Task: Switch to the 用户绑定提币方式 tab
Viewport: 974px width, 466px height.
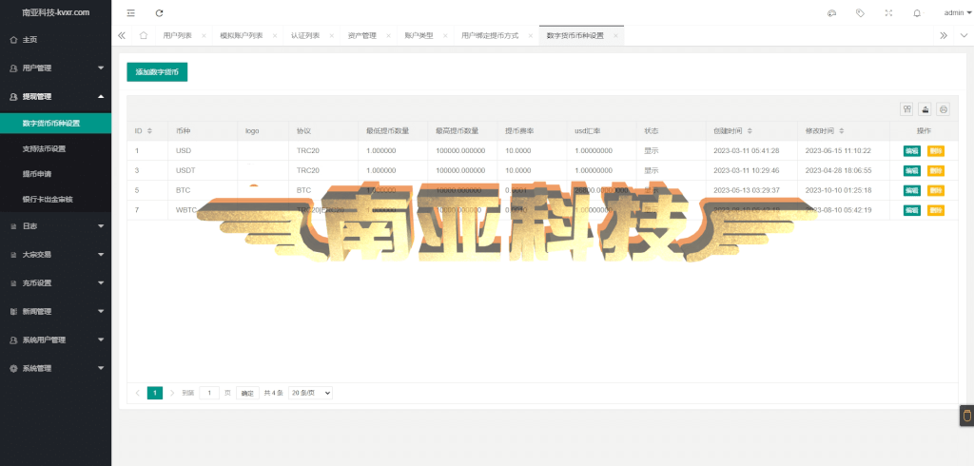Action: [490, 36]
